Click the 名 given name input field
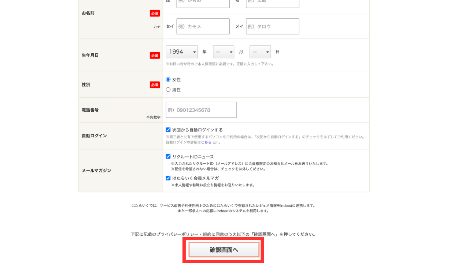The height and width of the screenshot is (263, 469). pyautogui.click(x=273, y=3)
